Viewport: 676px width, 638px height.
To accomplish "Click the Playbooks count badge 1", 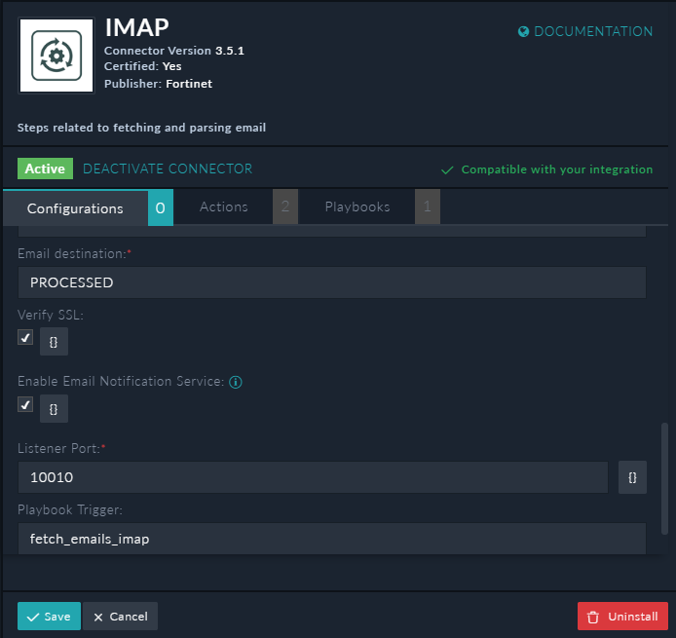I will 428,206.
